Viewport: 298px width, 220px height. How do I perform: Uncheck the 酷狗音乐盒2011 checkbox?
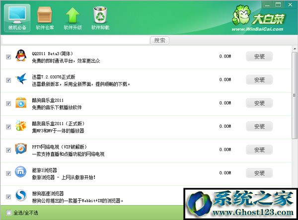(x=8, y=104)
